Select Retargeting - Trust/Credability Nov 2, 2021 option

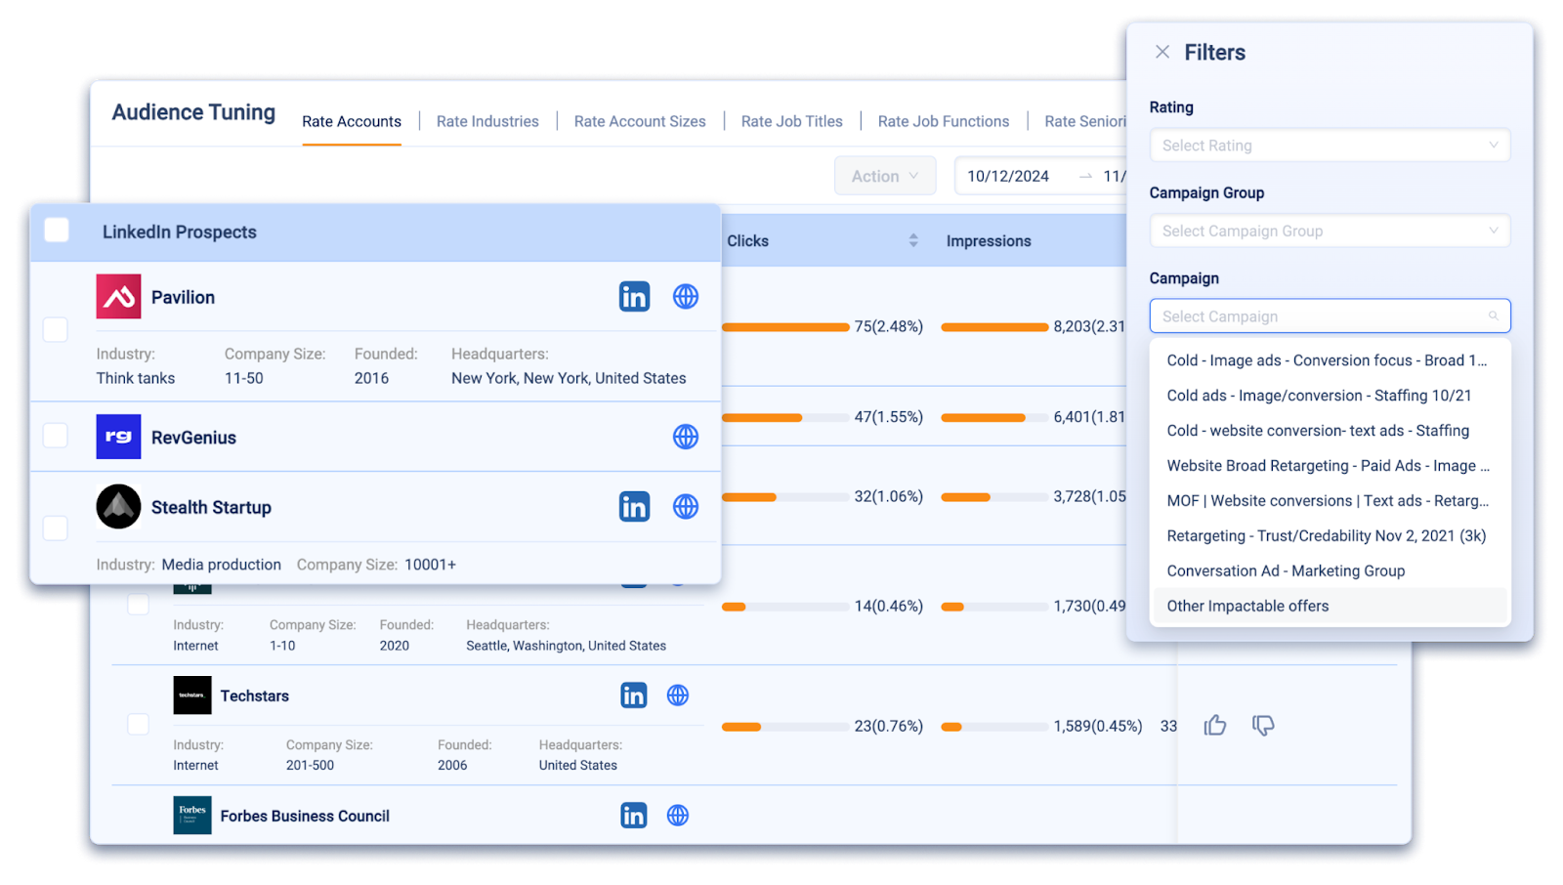click(x=1330, y=536)
